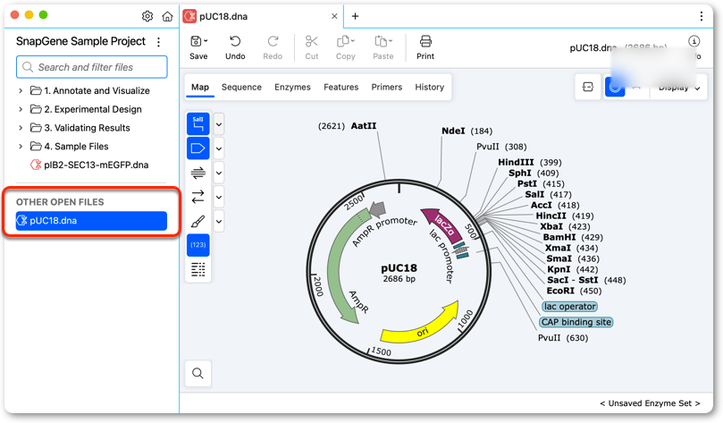This screenshot has height=423, width=723.
Task: Open the magnifier search tool
Action: point(198,373)
